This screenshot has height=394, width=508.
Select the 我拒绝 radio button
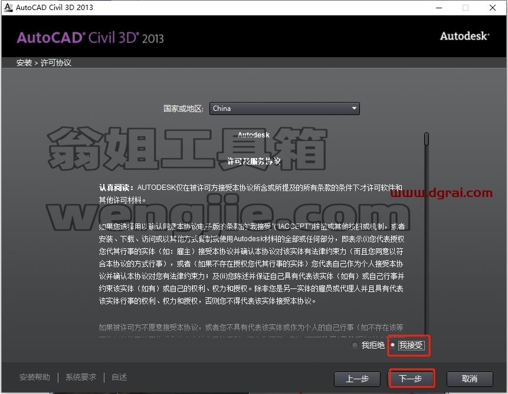[355, 345]
